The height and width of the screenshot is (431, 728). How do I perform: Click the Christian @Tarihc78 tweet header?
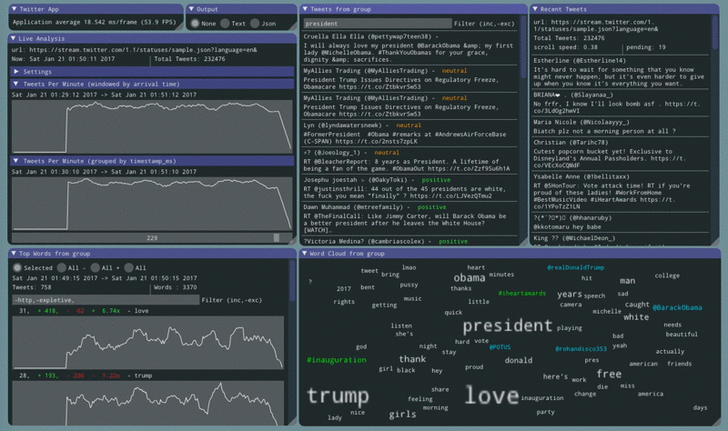572,143
